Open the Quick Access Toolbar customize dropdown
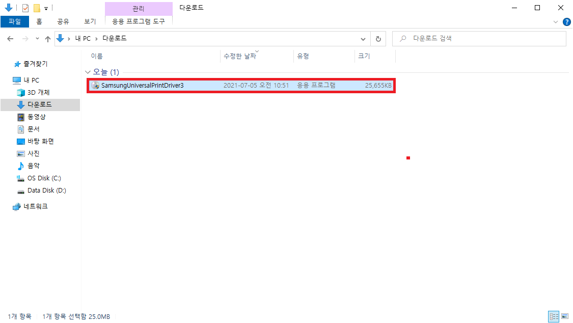 pyautogui.click(x=46, y=8)
